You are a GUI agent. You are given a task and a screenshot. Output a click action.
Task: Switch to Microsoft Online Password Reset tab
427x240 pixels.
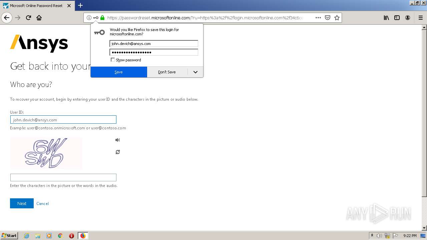click(37, 6)
